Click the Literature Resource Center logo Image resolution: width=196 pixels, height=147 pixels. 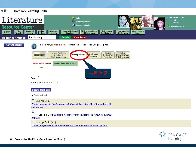pos(22,22)
